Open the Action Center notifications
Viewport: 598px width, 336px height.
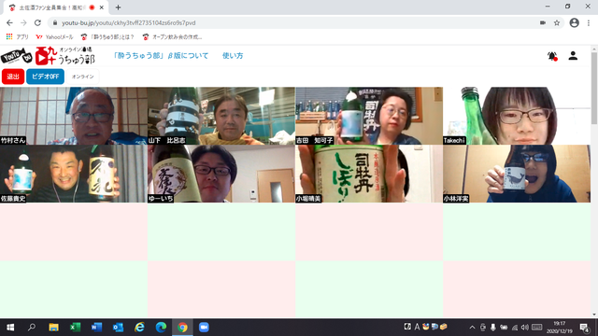click(x=584, y=328)
